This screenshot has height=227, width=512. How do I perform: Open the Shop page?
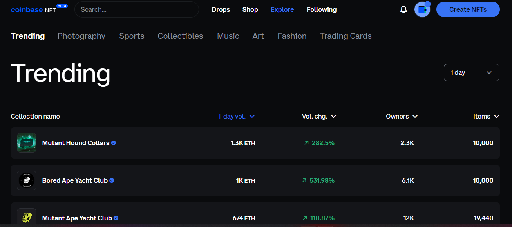pyautogui.click(x=250, y=9)
